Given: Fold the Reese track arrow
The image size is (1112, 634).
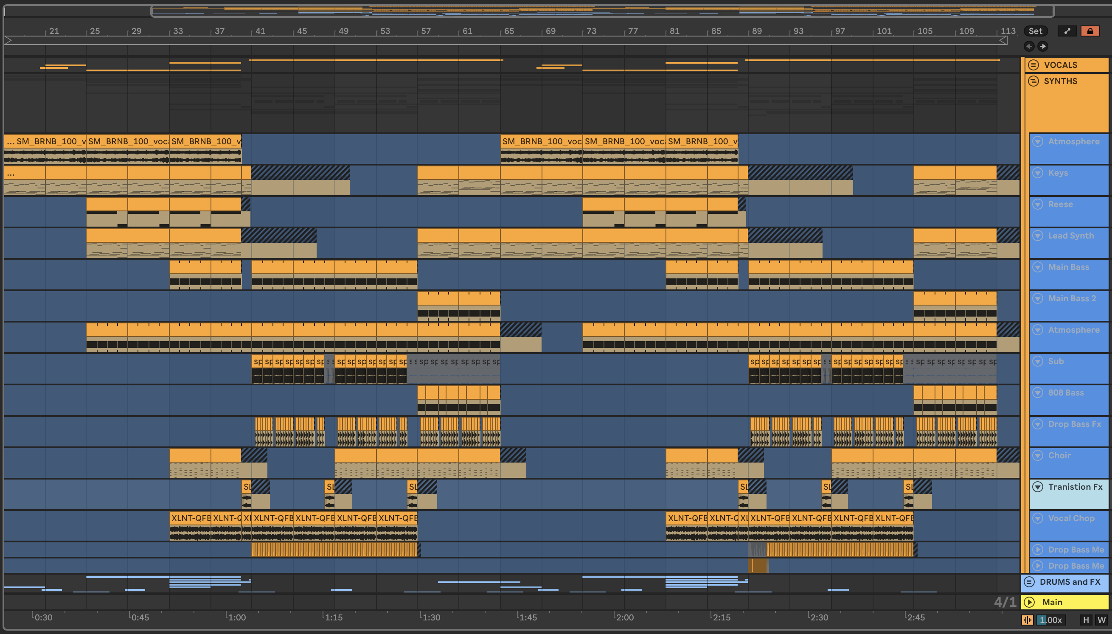Looking at the screenshot, I should (x=1038, y=204).
